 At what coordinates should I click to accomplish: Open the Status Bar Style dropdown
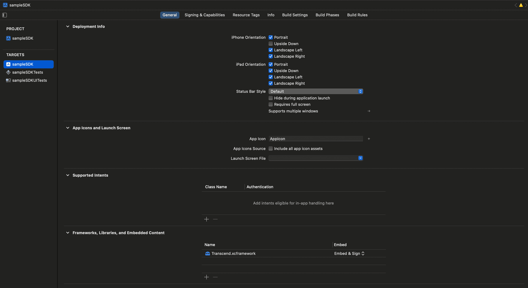point(315,91)
